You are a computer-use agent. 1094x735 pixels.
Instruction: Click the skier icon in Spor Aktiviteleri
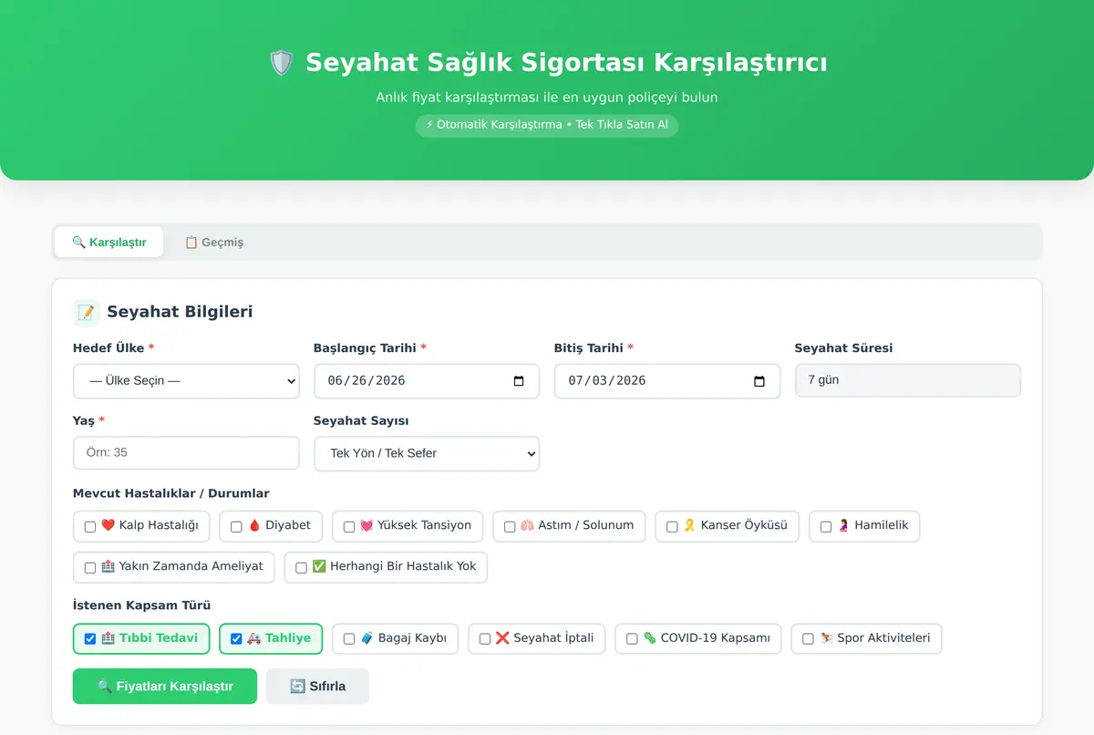point(826,638)
